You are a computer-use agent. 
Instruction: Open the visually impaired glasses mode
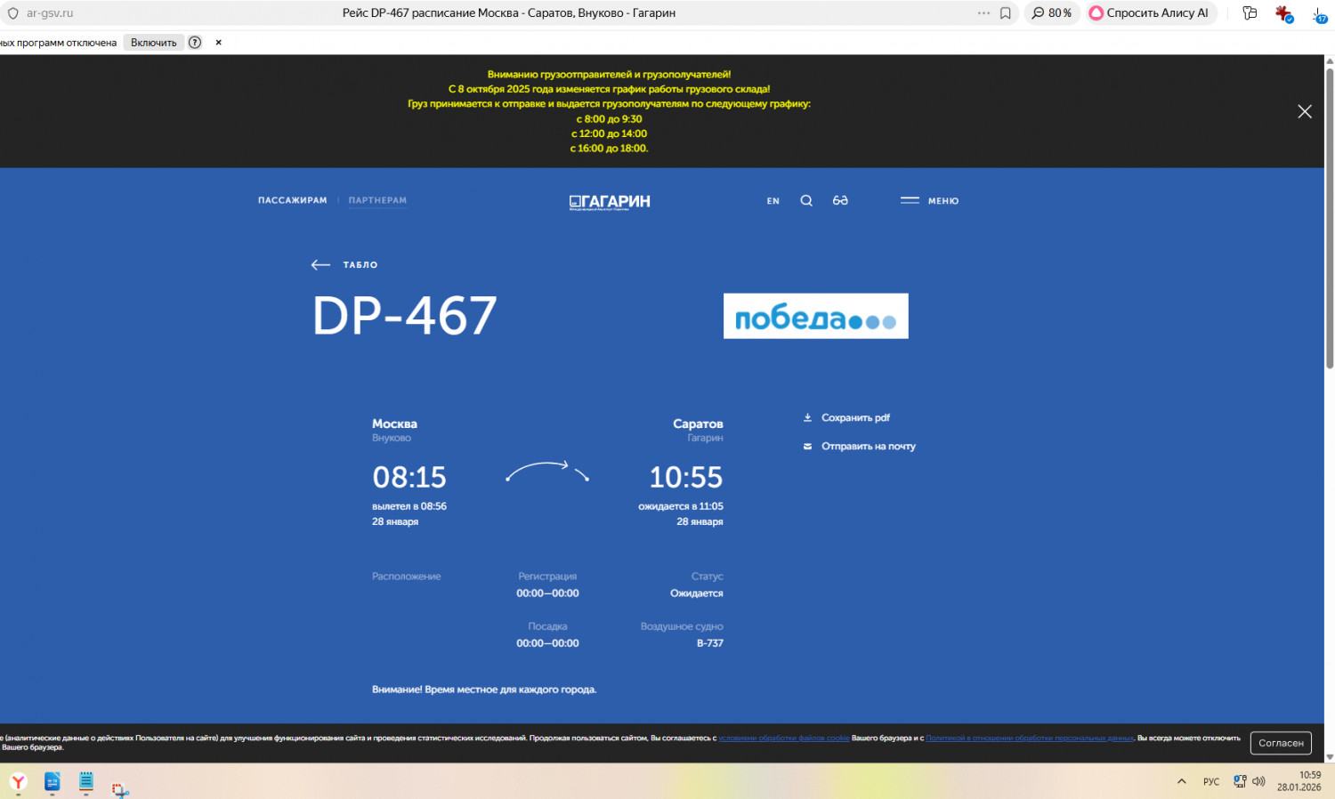click(840, 201)
